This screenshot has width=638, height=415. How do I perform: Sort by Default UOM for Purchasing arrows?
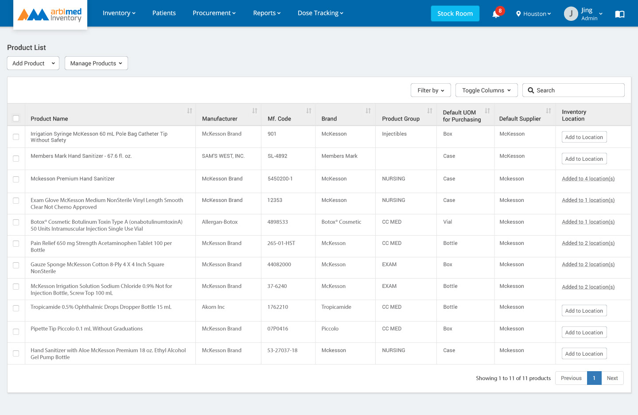coord(487,111)
